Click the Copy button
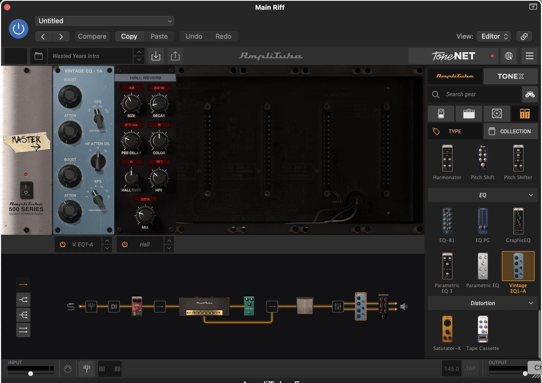 point(129,36)
